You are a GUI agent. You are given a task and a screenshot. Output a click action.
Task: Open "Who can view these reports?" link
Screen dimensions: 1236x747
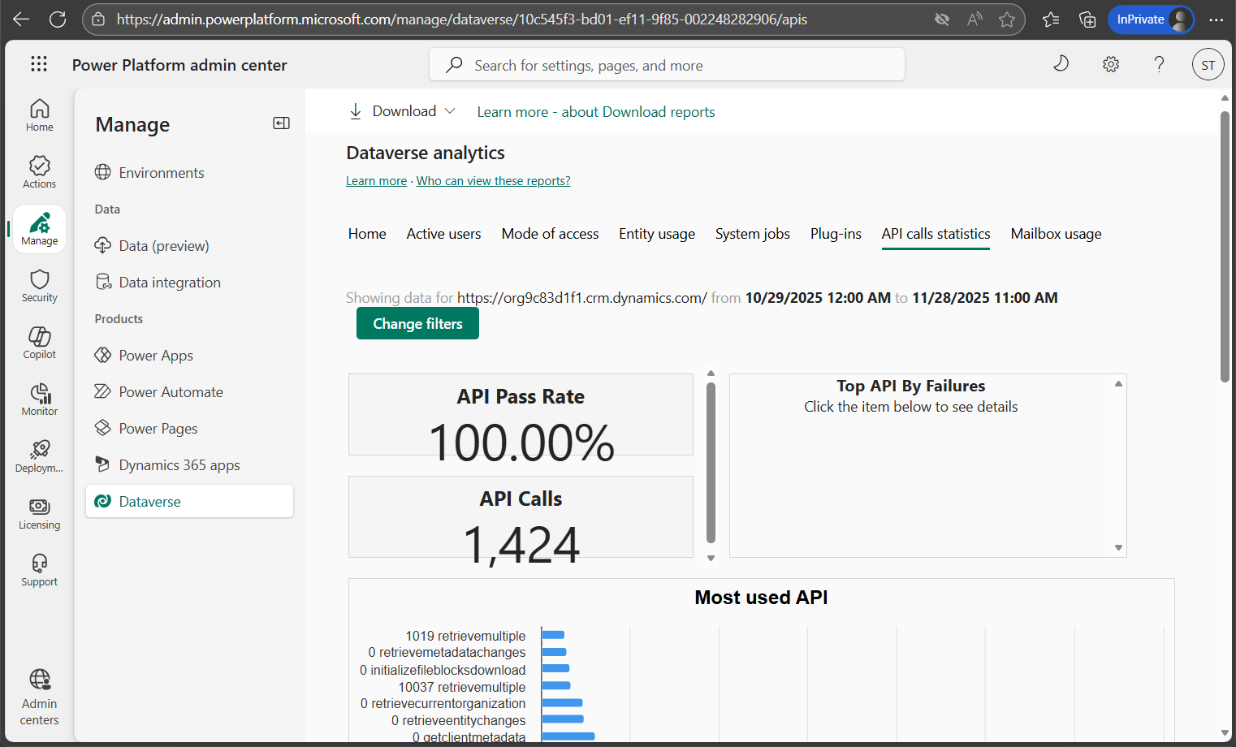point(493,181)
